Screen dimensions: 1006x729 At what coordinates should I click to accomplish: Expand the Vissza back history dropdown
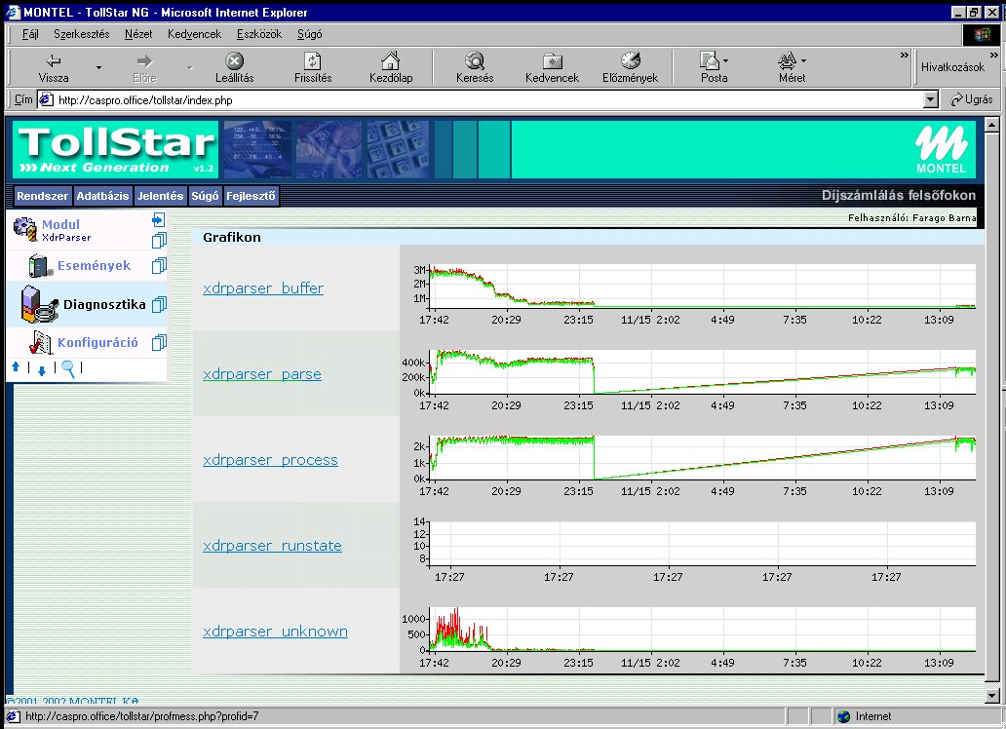pos(98,67)
